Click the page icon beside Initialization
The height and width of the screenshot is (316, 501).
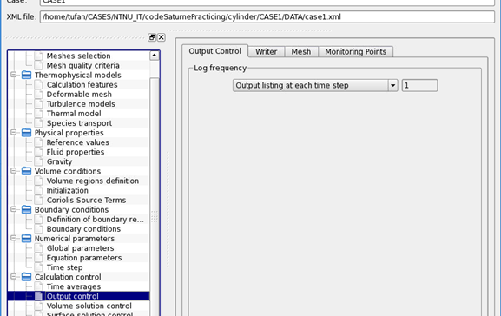pos(38,190)
